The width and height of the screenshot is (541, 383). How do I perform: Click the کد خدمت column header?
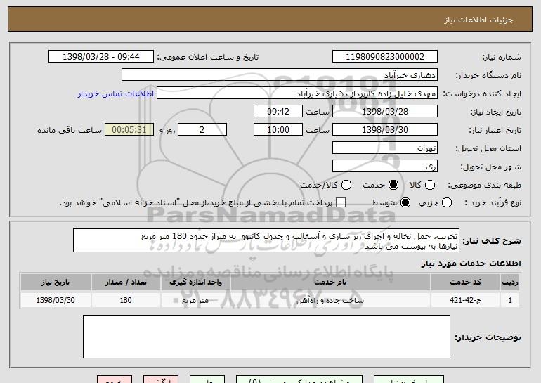click(x=465, y=283)
